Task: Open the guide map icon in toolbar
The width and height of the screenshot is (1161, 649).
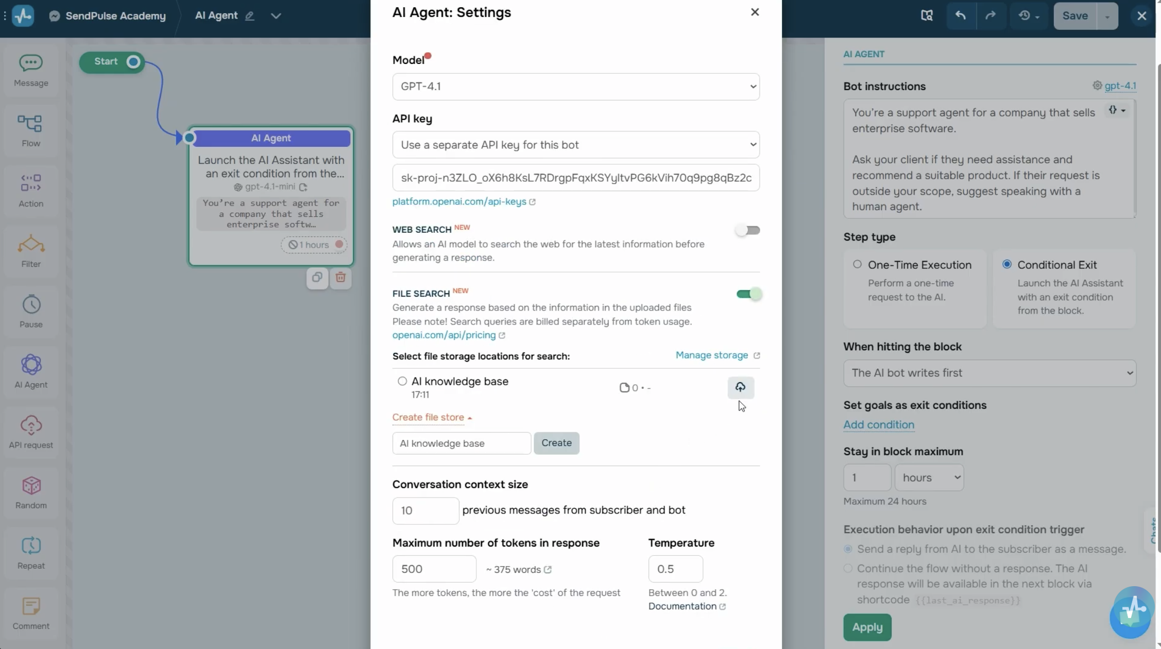Action: tap(927, 15)
